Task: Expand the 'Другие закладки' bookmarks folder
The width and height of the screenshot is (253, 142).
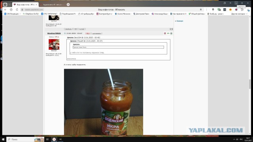Action: 239,14
